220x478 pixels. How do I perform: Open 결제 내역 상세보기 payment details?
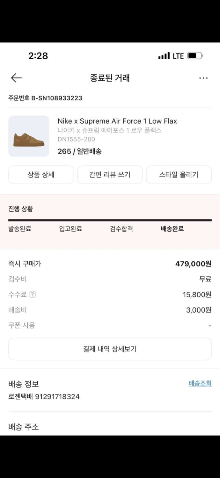click(110, 349)
